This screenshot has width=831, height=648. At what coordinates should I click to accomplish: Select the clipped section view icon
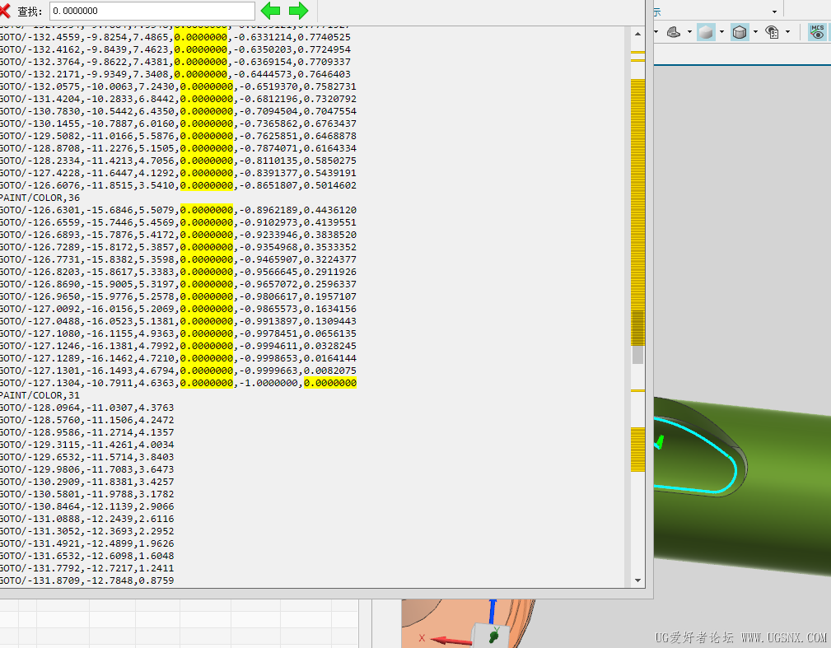click(672, 32)
